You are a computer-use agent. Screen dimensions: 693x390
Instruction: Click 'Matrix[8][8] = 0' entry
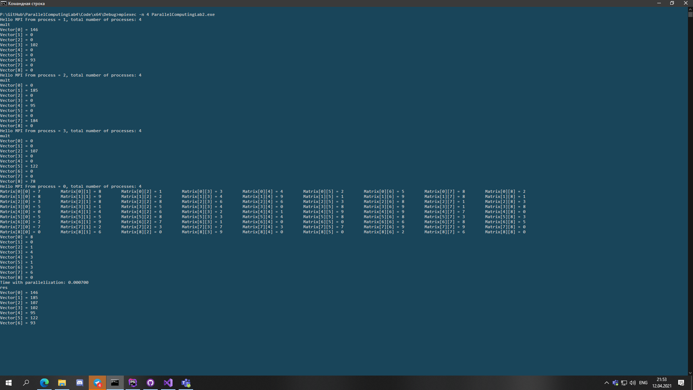(505, 232)
